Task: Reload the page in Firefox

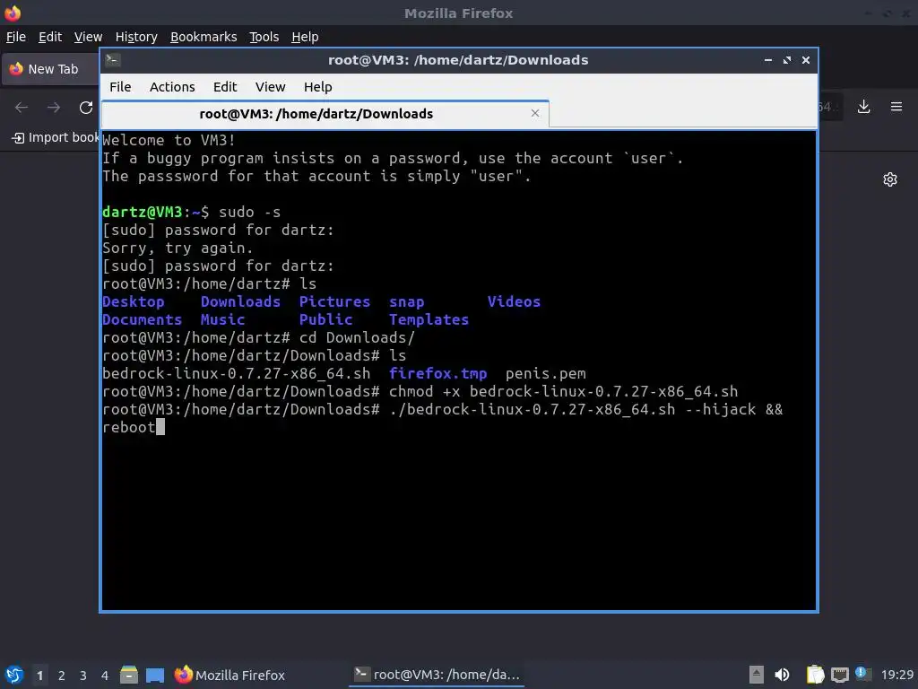Action: click(86, 108)
